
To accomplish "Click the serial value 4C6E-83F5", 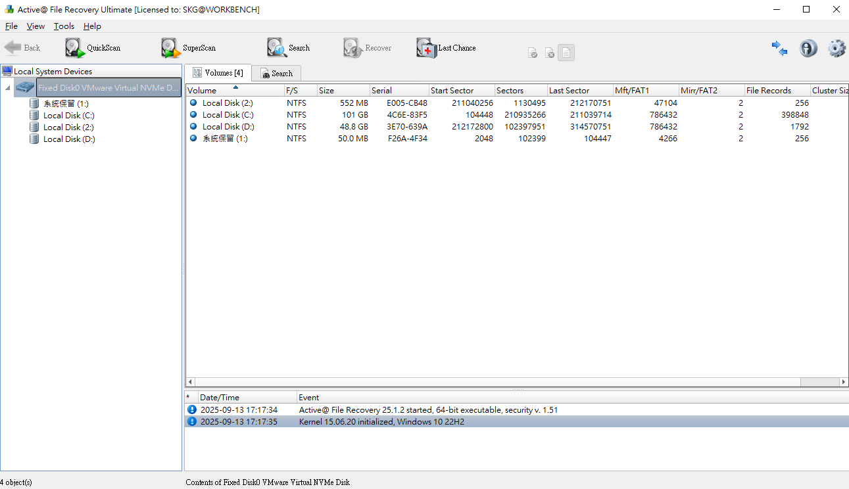I will [x=407, y=115].
